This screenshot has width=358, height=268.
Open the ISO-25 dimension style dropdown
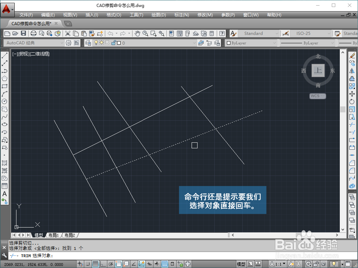[x=329, y=33]
